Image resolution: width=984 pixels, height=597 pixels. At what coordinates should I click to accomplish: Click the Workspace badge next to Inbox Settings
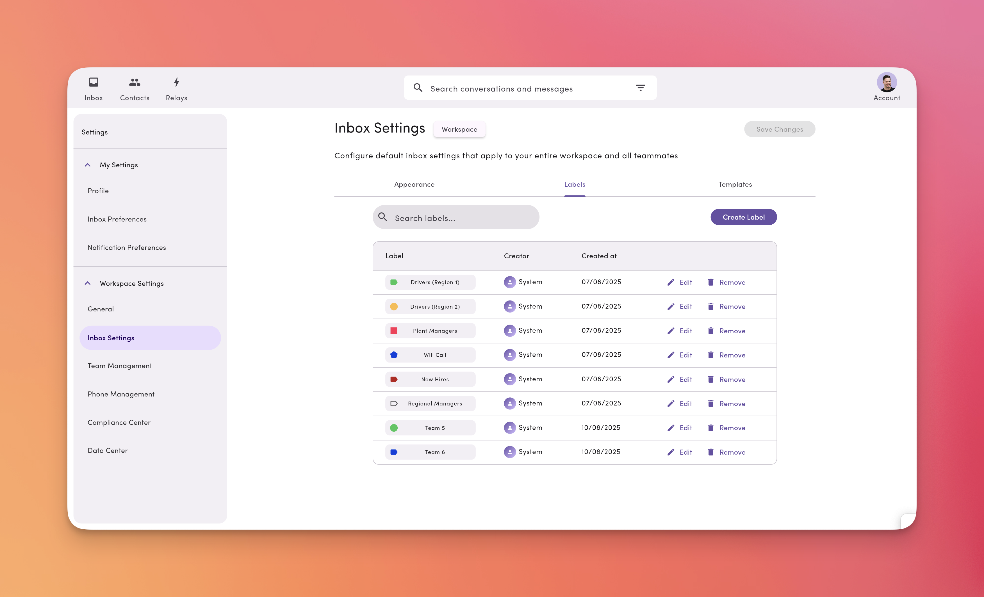coord(459,129)
